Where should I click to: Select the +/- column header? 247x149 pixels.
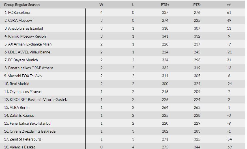(x=229, y=5)
